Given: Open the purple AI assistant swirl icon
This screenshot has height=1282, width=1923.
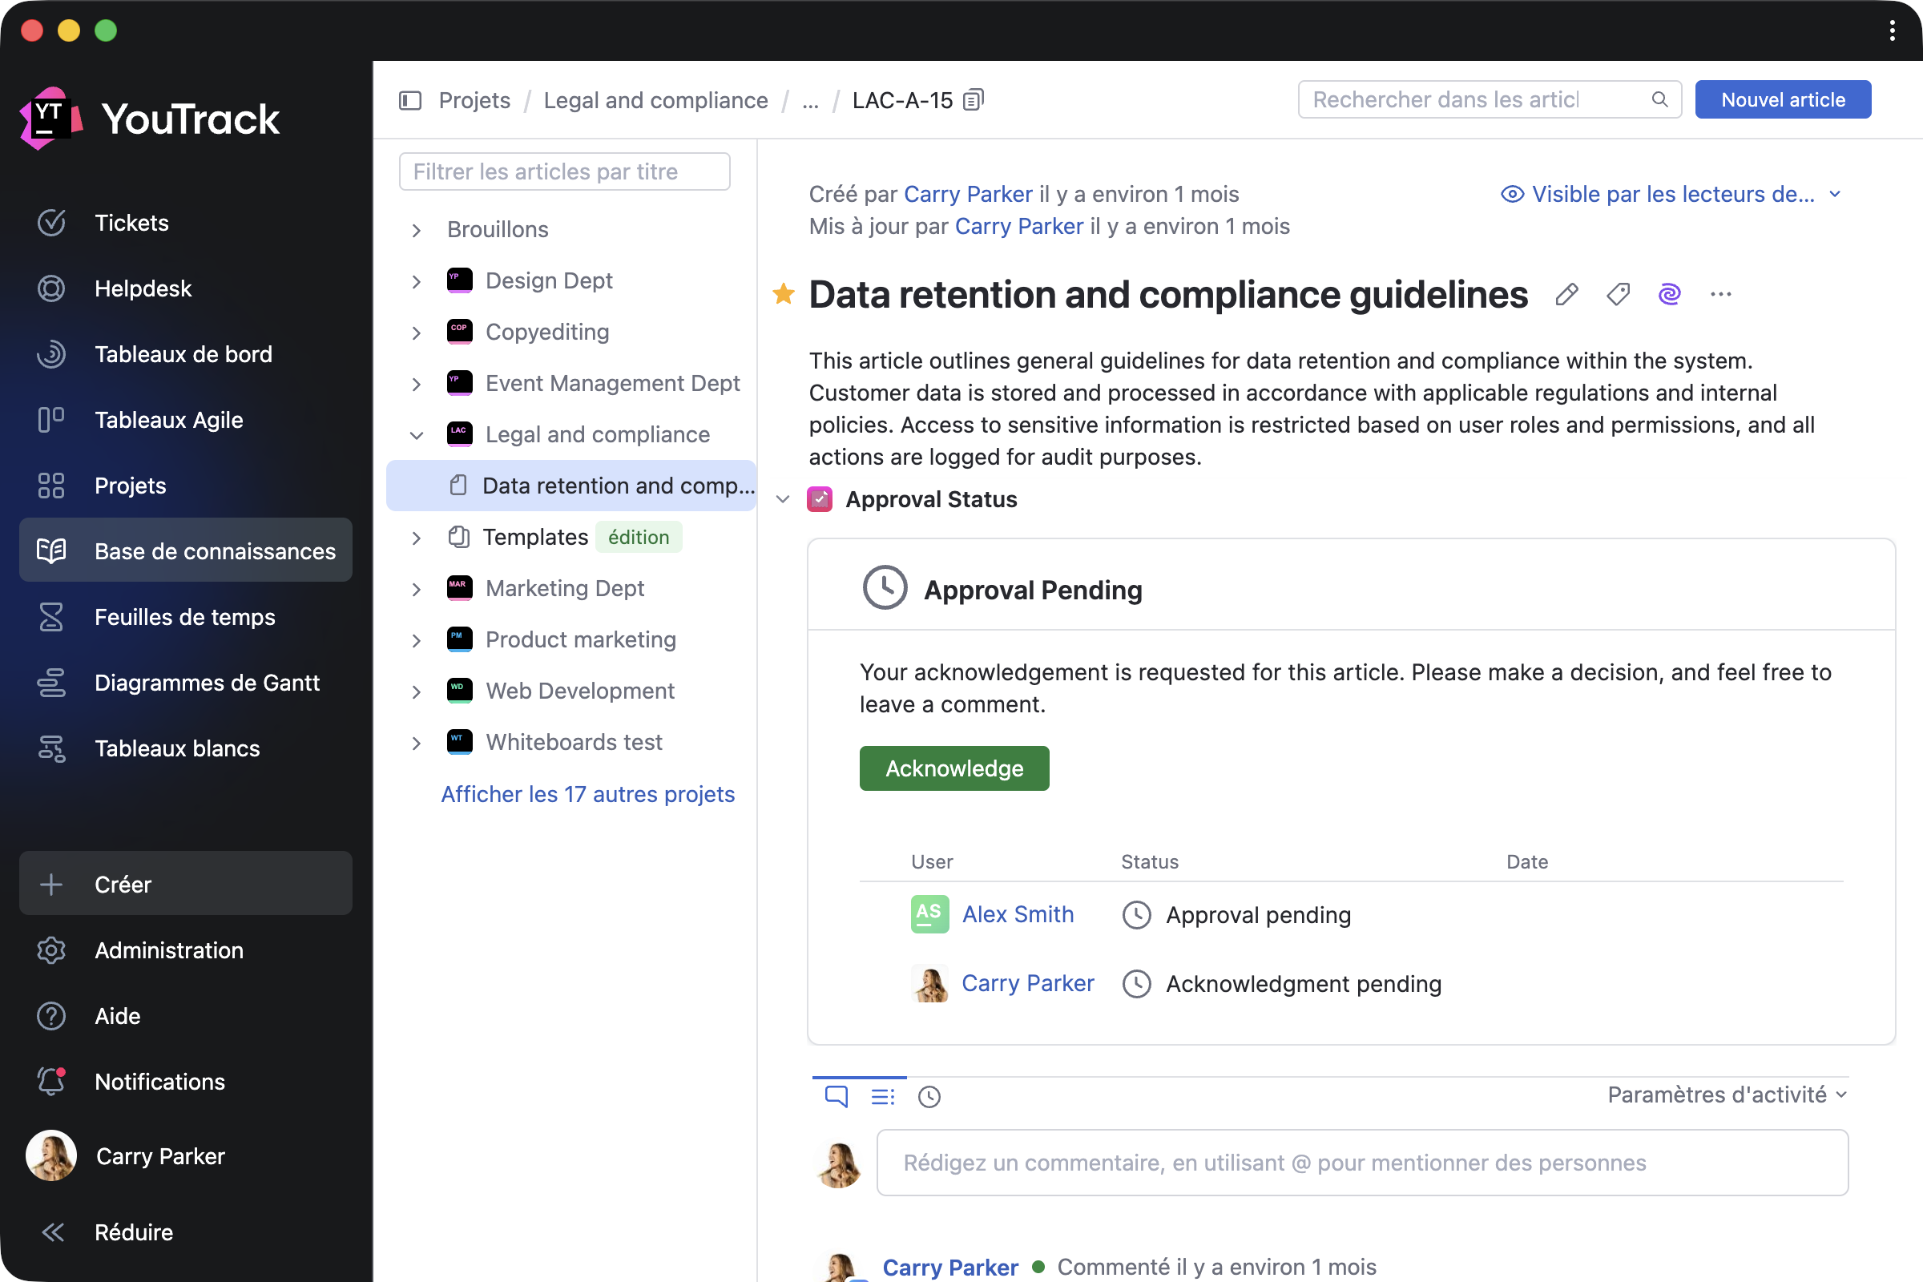Looking at the screenshot, I should 1670,294.
